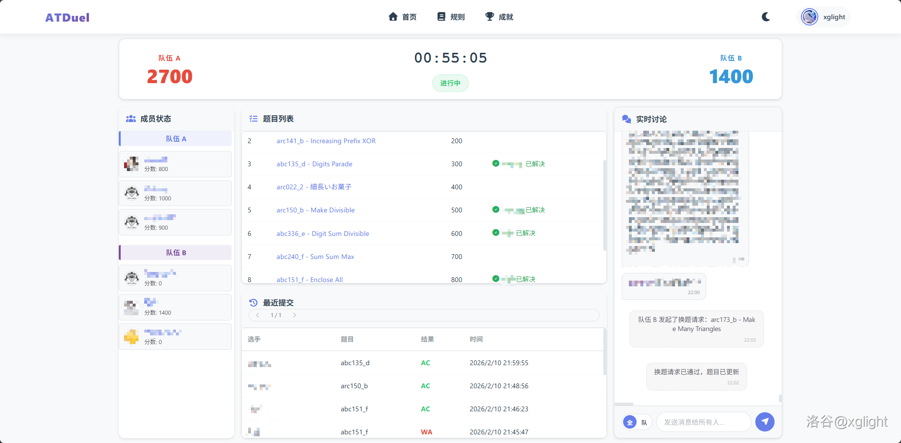Go to next page of recent submissions
The height and width of the screenshot is (443, 901).
pos(294,315)
